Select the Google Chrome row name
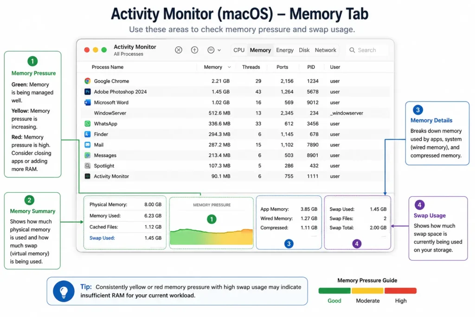Viewport: 475px width, 317px height. (111, 81)
